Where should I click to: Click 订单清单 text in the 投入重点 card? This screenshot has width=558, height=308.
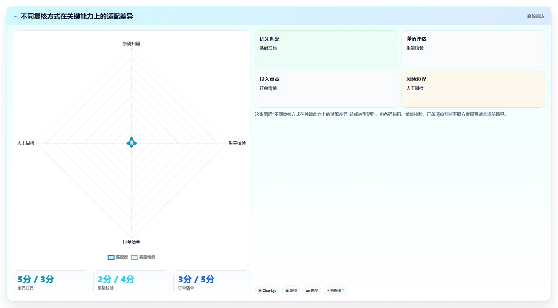coord(268,88)
